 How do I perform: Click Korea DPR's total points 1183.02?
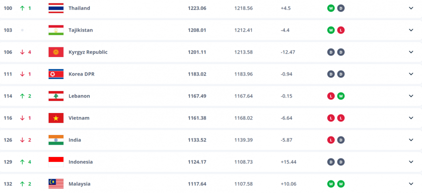point(197,74)
